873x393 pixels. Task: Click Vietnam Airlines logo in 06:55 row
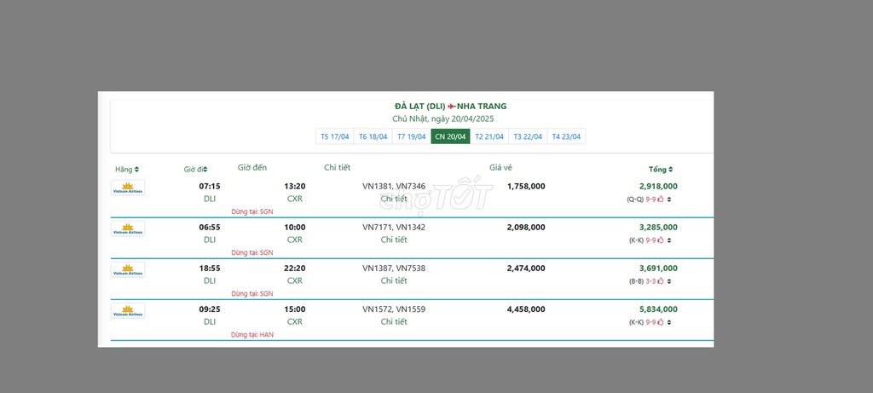[128, 228]
